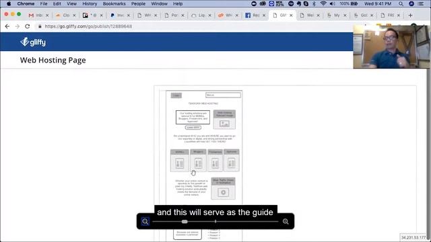This screenshot has width=431, height=242.
Task: Click the Gliffy logo in the header
Action: (33, 42)
